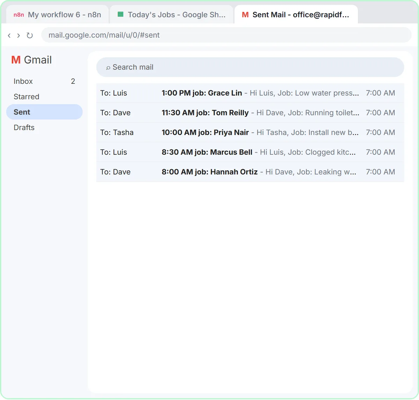This screenshot has height=400, width=419.
Task: Click the 7:00 AM timestamp on the Marcus Bell email
Action: [x=381, y=152]
